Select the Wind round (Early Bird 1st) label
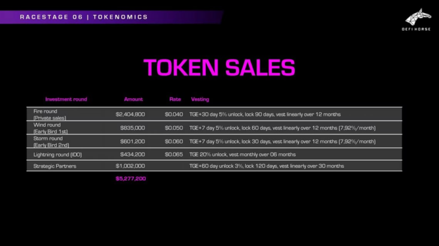Screen dimensions: 439x246 [x=50, y=128]
